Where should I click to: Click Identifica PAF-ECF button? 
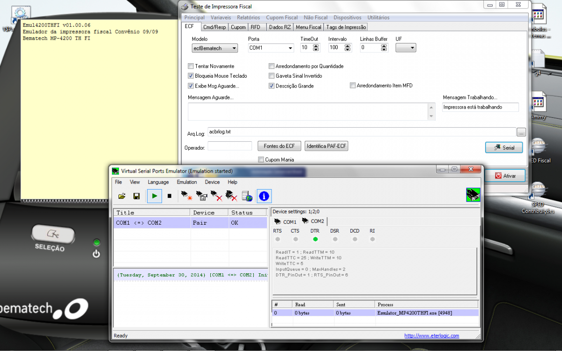click(326, 146)
